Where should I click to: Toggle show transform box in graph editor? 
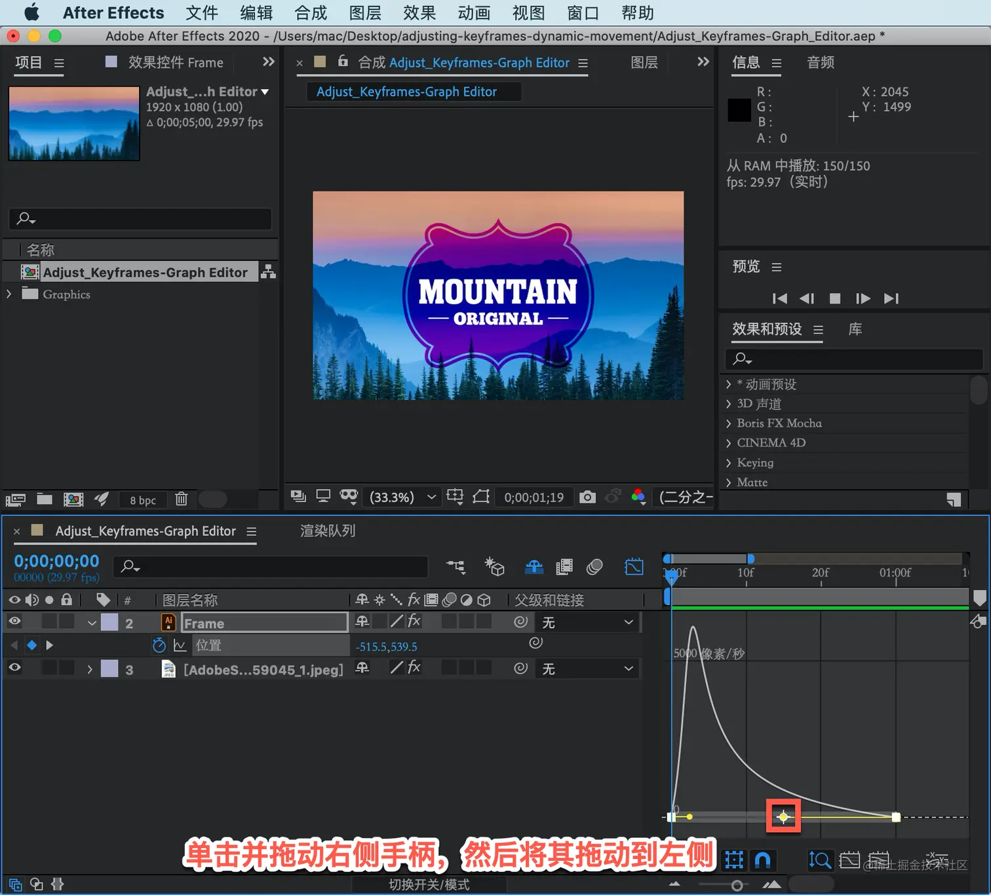tap(734, 860)
